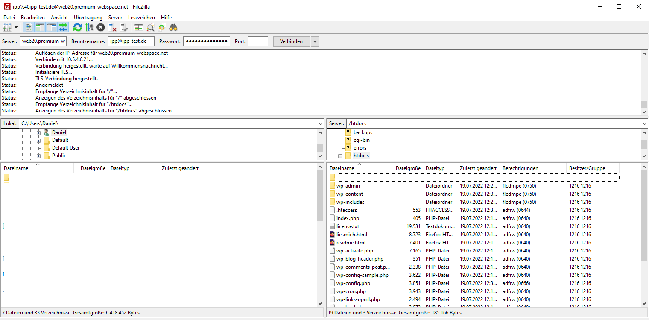Select the index.php file icon
Viewport: 649px width, 320px height.
click(x=333, y=218)
